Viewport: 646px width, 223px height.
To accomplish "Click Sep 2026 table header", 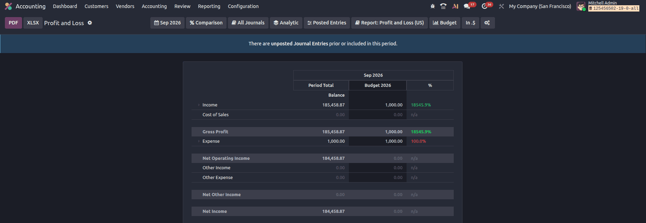I will [373, 75].
